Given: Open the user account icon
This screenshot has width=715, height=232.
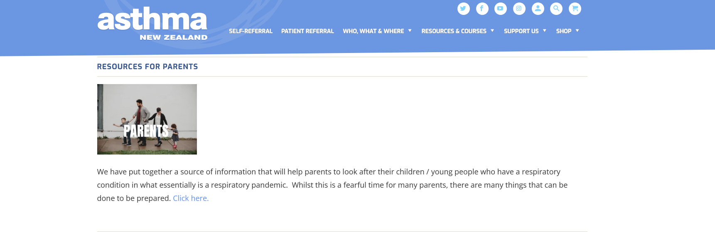Looking at the screenshot, I should coord(538,9).
